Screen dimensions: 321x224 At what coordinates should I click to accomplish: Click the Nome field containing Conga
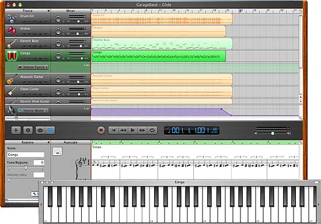tap(26, 155)
